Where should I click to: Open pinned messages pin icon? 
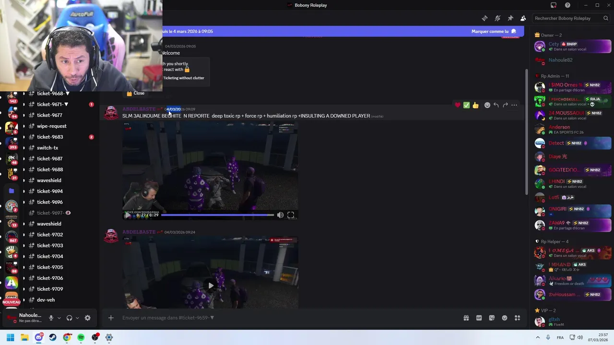pos(510,18)
